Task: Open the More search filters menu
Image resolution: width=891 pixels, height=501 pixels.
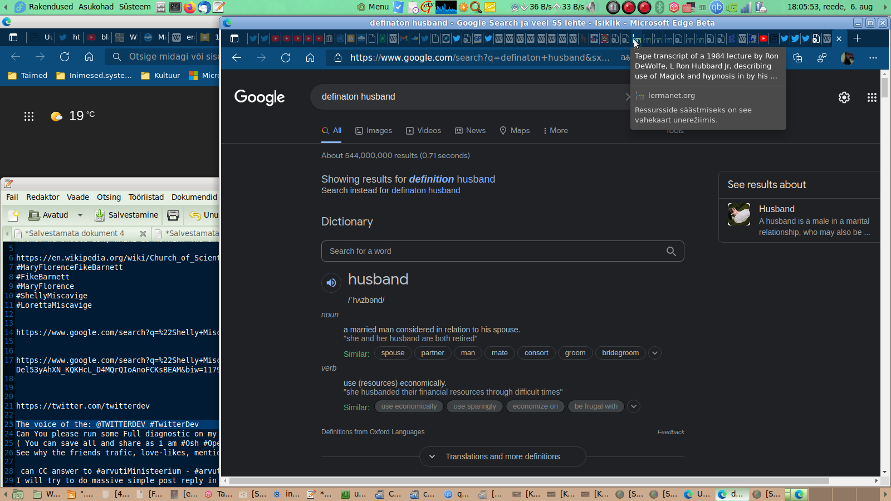Action: (x=556, y=131)
